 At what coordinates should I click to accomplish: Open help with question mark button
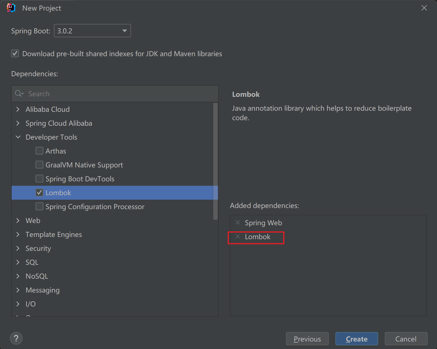[x=16, y=338]
